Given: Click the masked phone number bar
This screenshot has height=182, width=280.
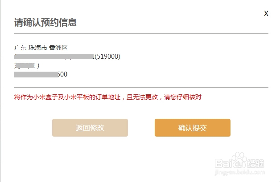Looking at the screenshot, I should tap(36, 74).
